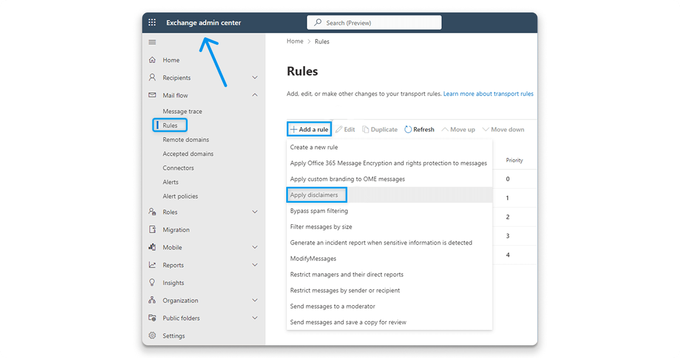Open Remote domains in sidebar
The image size is (680, 360).
[x=186, y=140]
